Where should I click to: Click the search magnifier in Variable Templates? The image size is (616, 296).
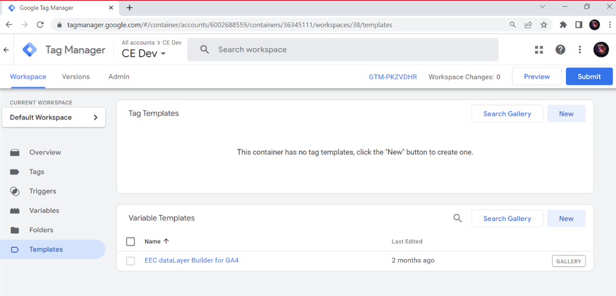click(457, 219)
